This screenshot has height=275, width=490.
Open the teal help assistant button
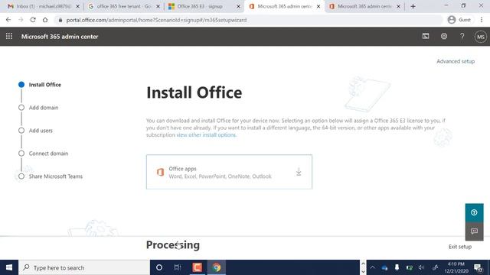474,212
